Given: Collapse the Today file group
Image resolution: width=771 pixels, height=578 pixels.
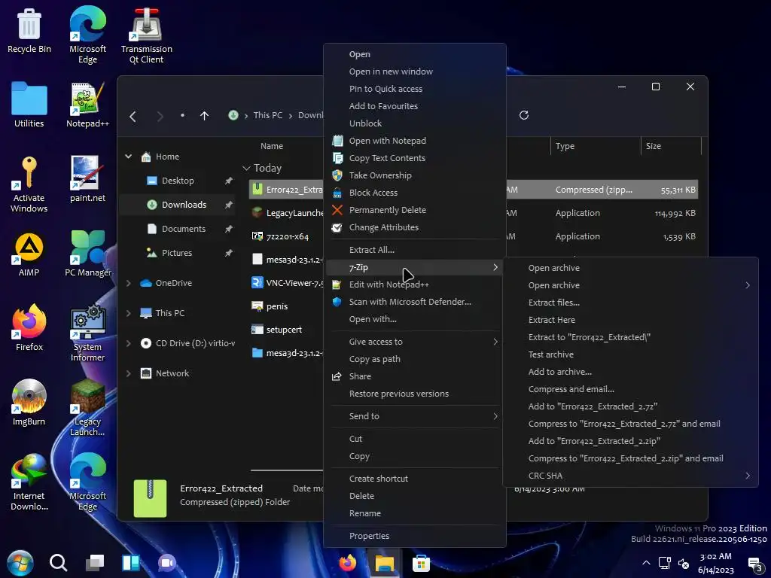Looking at the screenshot, I should 246,168.
